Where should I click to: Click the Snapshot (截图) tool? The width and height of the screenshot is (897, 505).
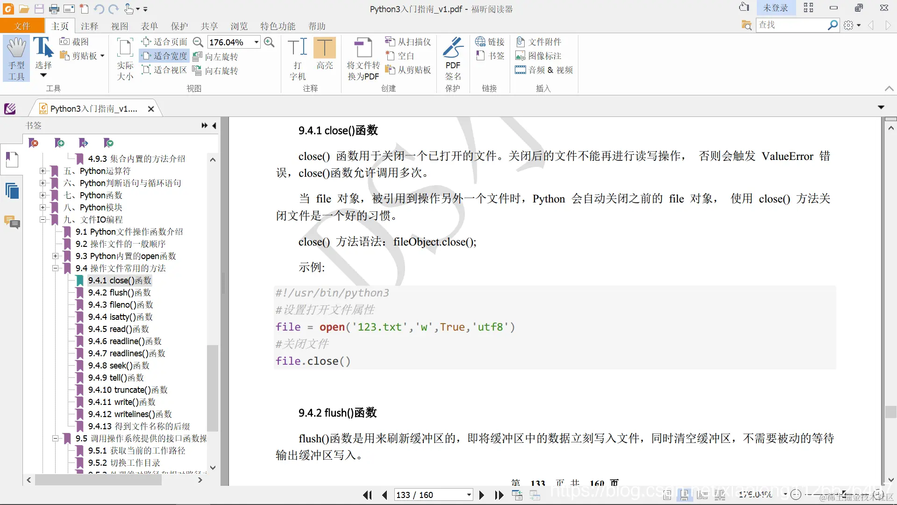(74, 42)
